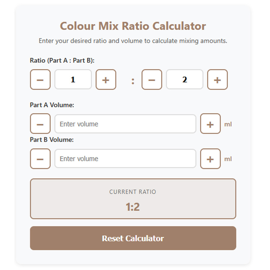The height and width of the screenshot is (270, 270).
Task: Click the 1:2 current ratio value
Action: (x=133, y=207)
